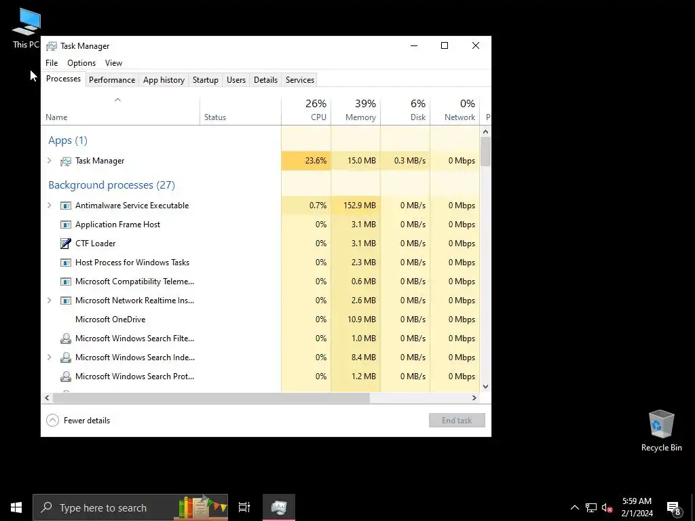
Task: Expand the Task Manager app entry
Action: (50, 160)
